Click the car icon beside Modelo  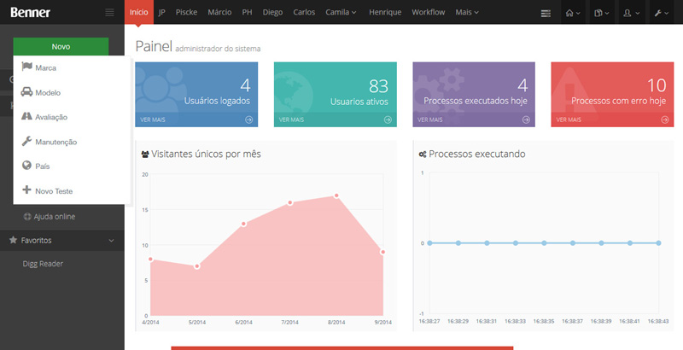click(27, 91)
